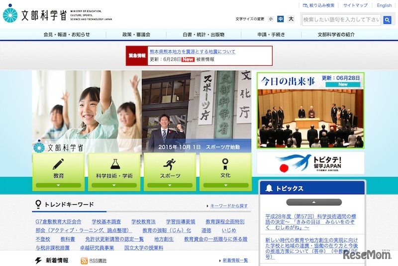Viewport: 398px width, 266px height.
Task: Open the 学習指導要領 keyword
Action: 181,222
